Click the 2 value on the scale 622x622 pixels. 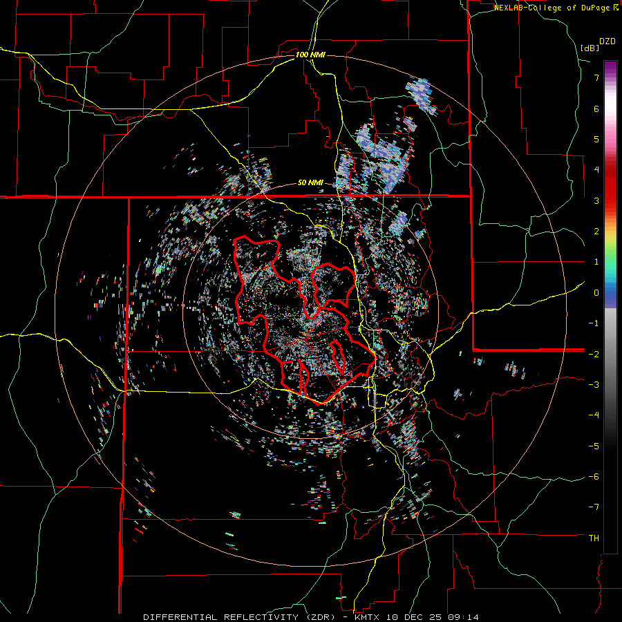(596, 232)
